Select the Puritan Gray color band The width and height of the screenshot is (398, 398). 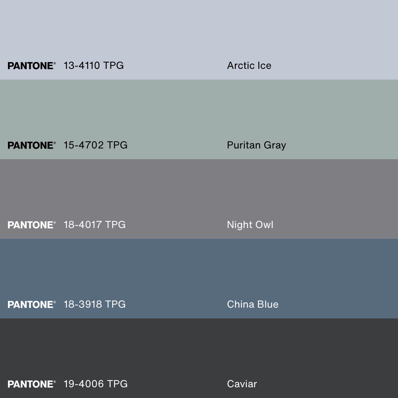point(199,111)
